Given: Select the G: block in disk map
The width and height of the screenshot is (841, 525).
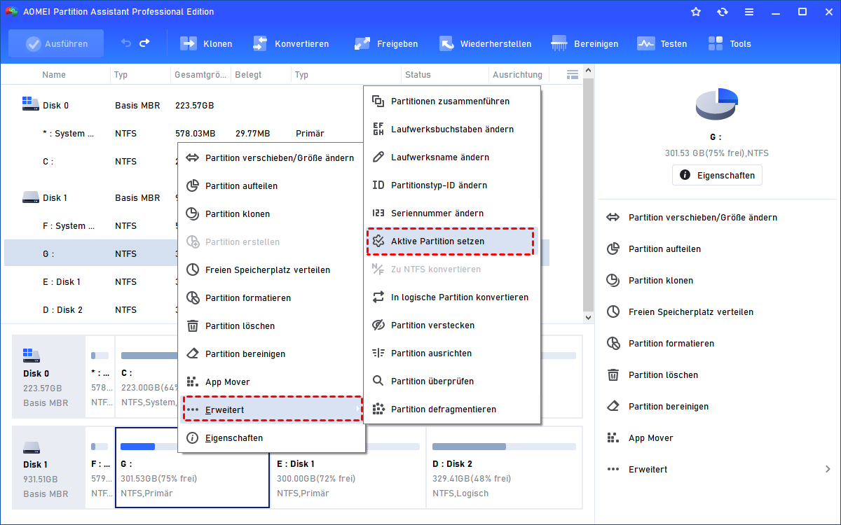Looking at the screenshot, I should point(192,467).
